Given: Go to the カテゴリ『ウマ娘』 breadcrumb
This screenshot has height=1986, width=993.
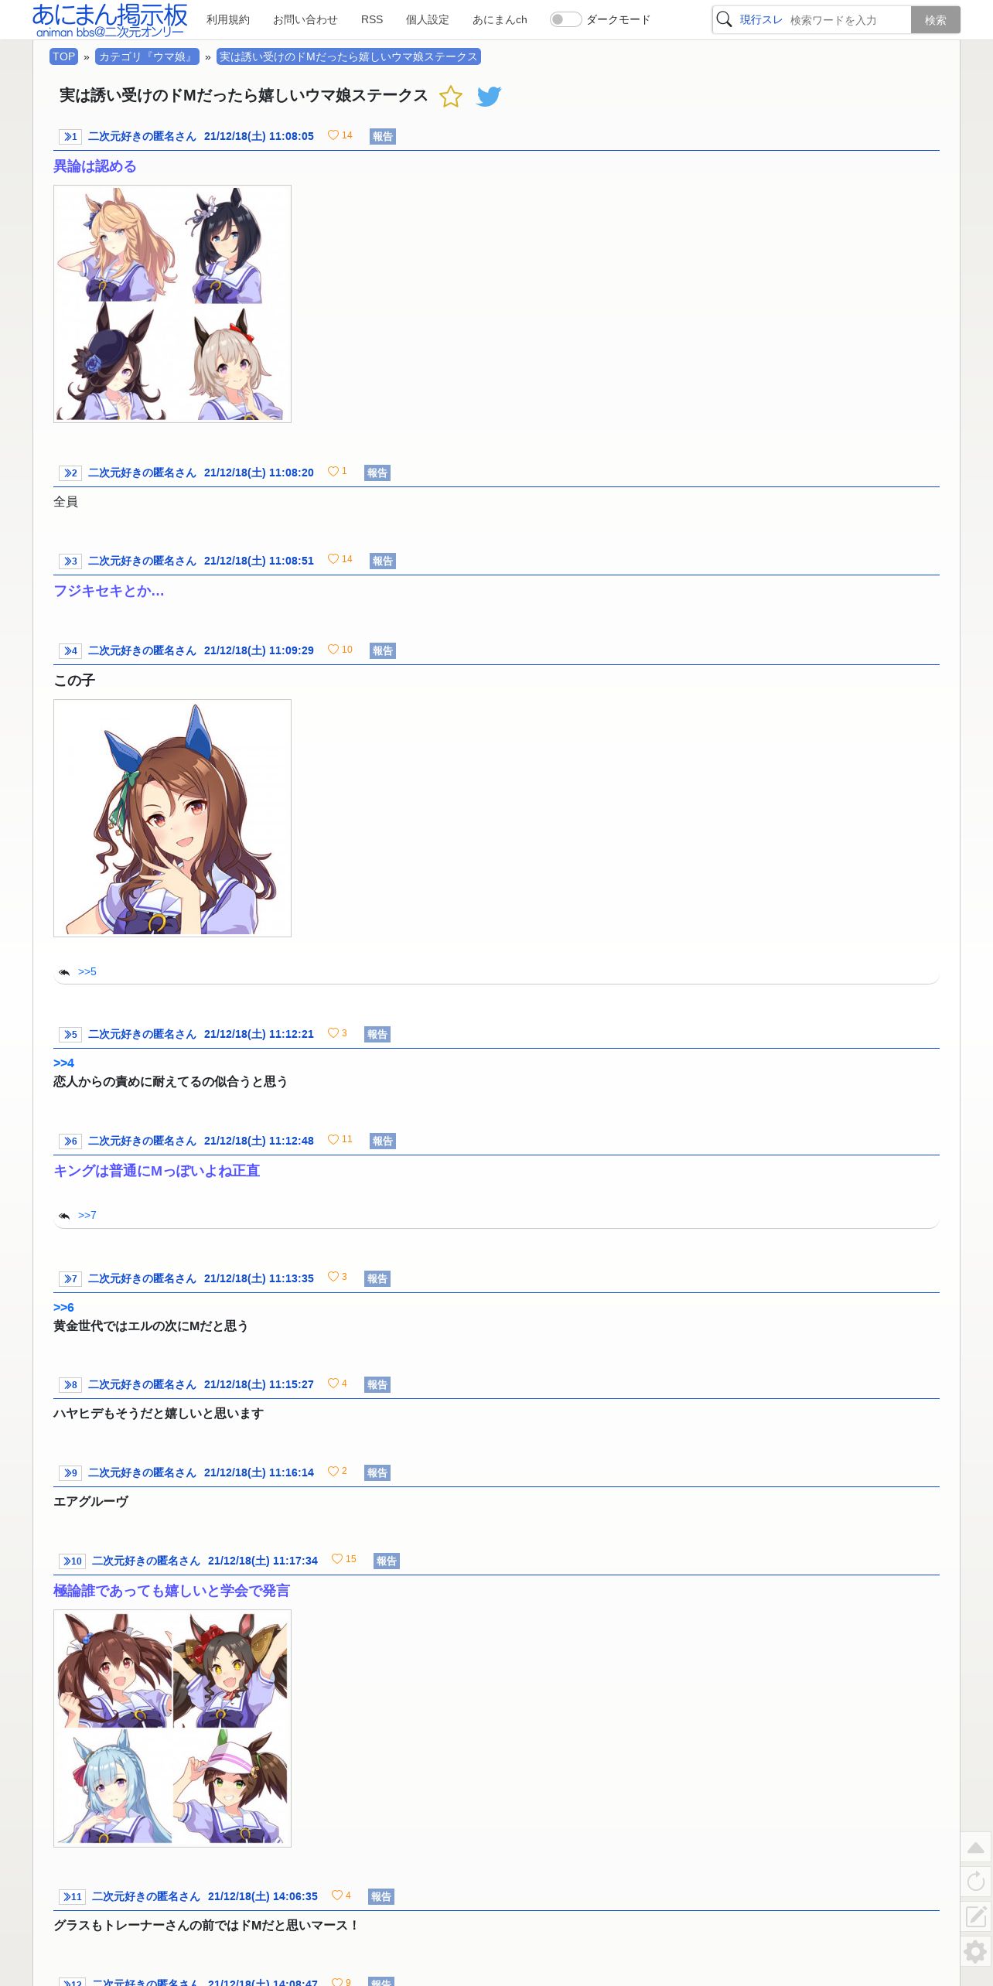Looking at the screenshot, I should click(147, 56).
